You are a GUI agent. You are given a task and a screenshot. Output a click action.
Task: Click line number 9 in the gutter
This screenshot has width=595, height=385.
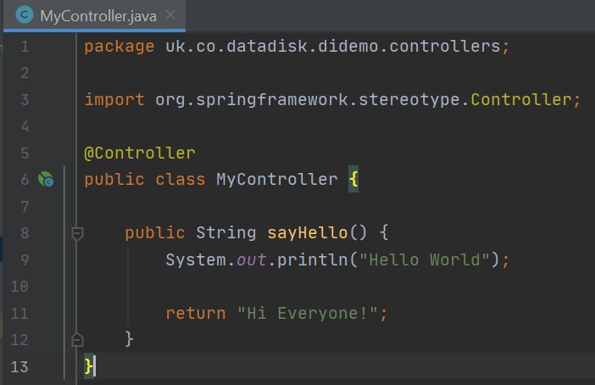(x=24, y=259)
